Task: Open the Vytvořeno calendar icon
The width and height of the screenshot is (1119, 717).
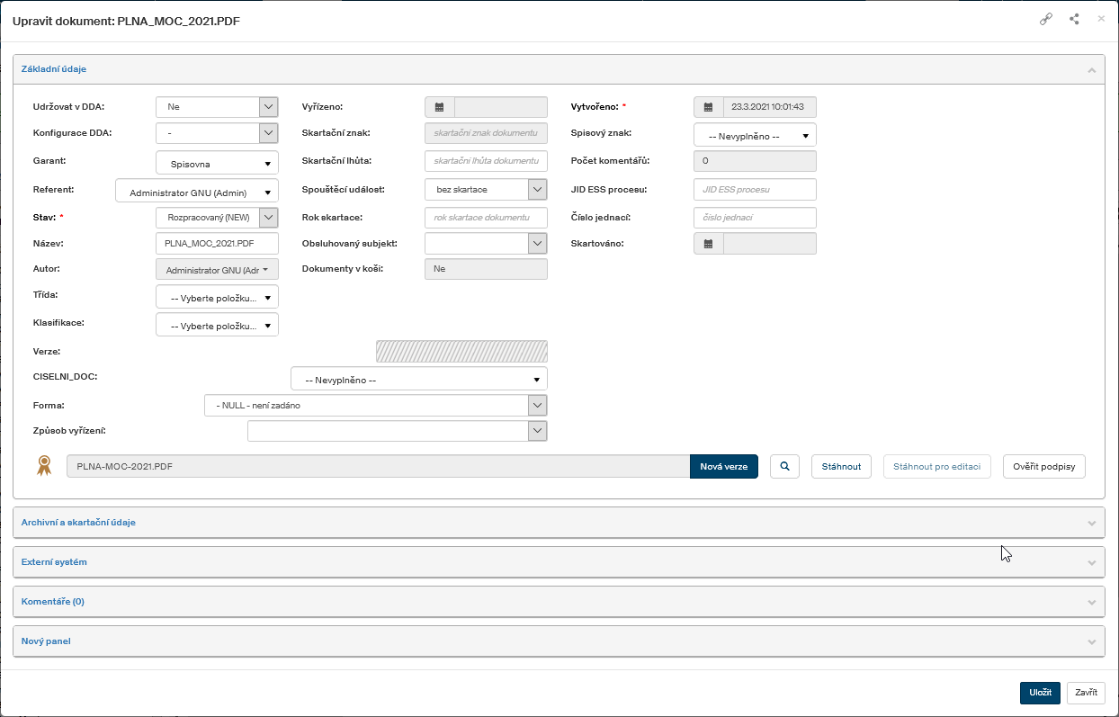Action: click(708, 107)
